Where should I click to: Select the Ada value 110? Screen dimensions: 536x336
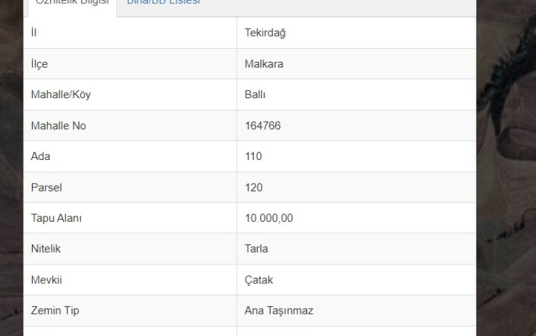(253, 157)
